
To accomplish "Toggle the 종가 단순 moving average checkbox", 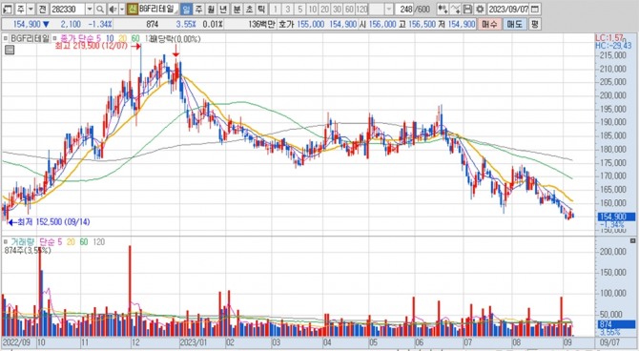I will click(x=54, y=39).
